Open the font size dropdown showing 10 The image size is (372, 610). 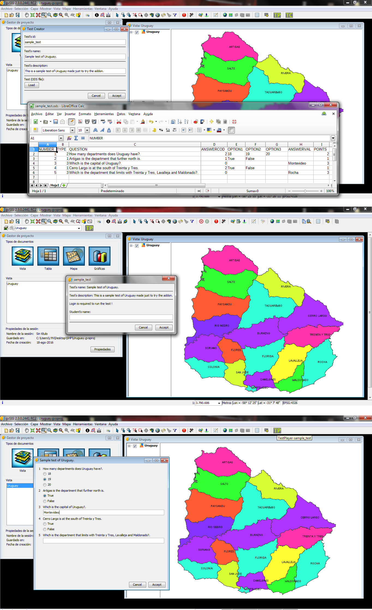(87, 130)
